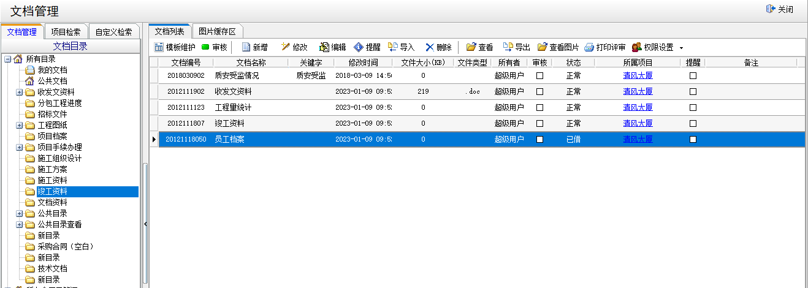Click the 模板维护 toolbar icon
Screen dimensions: 808x288
(159, 47)
